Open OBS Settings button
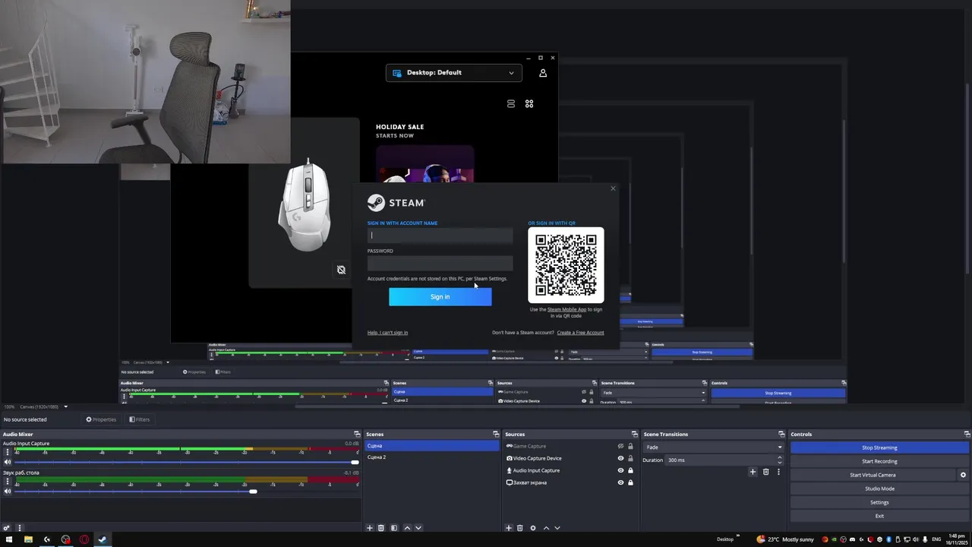This screenshot has height=547, width=972. tap(879, 502)
